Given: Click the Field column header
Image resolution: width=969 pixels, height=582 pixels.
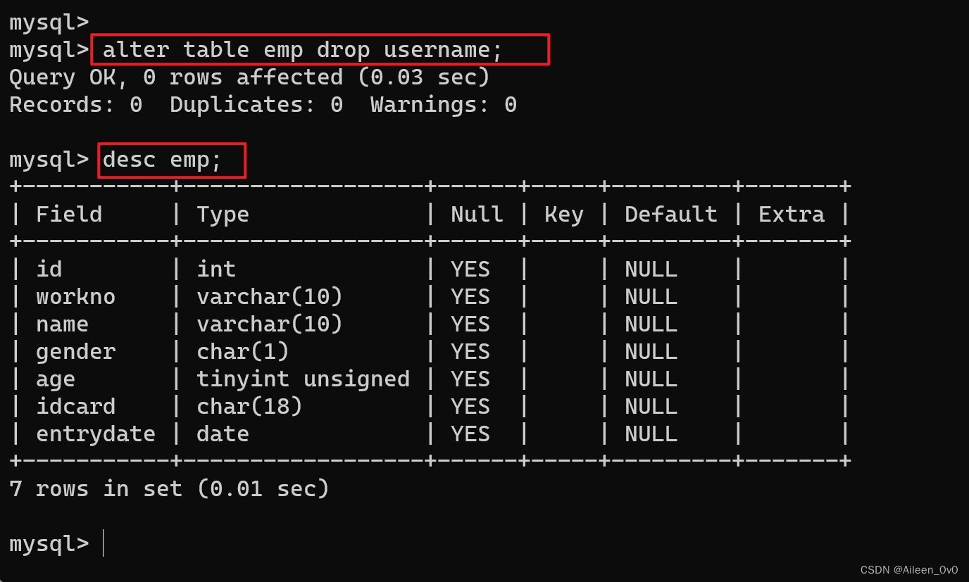Looking at the screenshot, I should point(69,214).
